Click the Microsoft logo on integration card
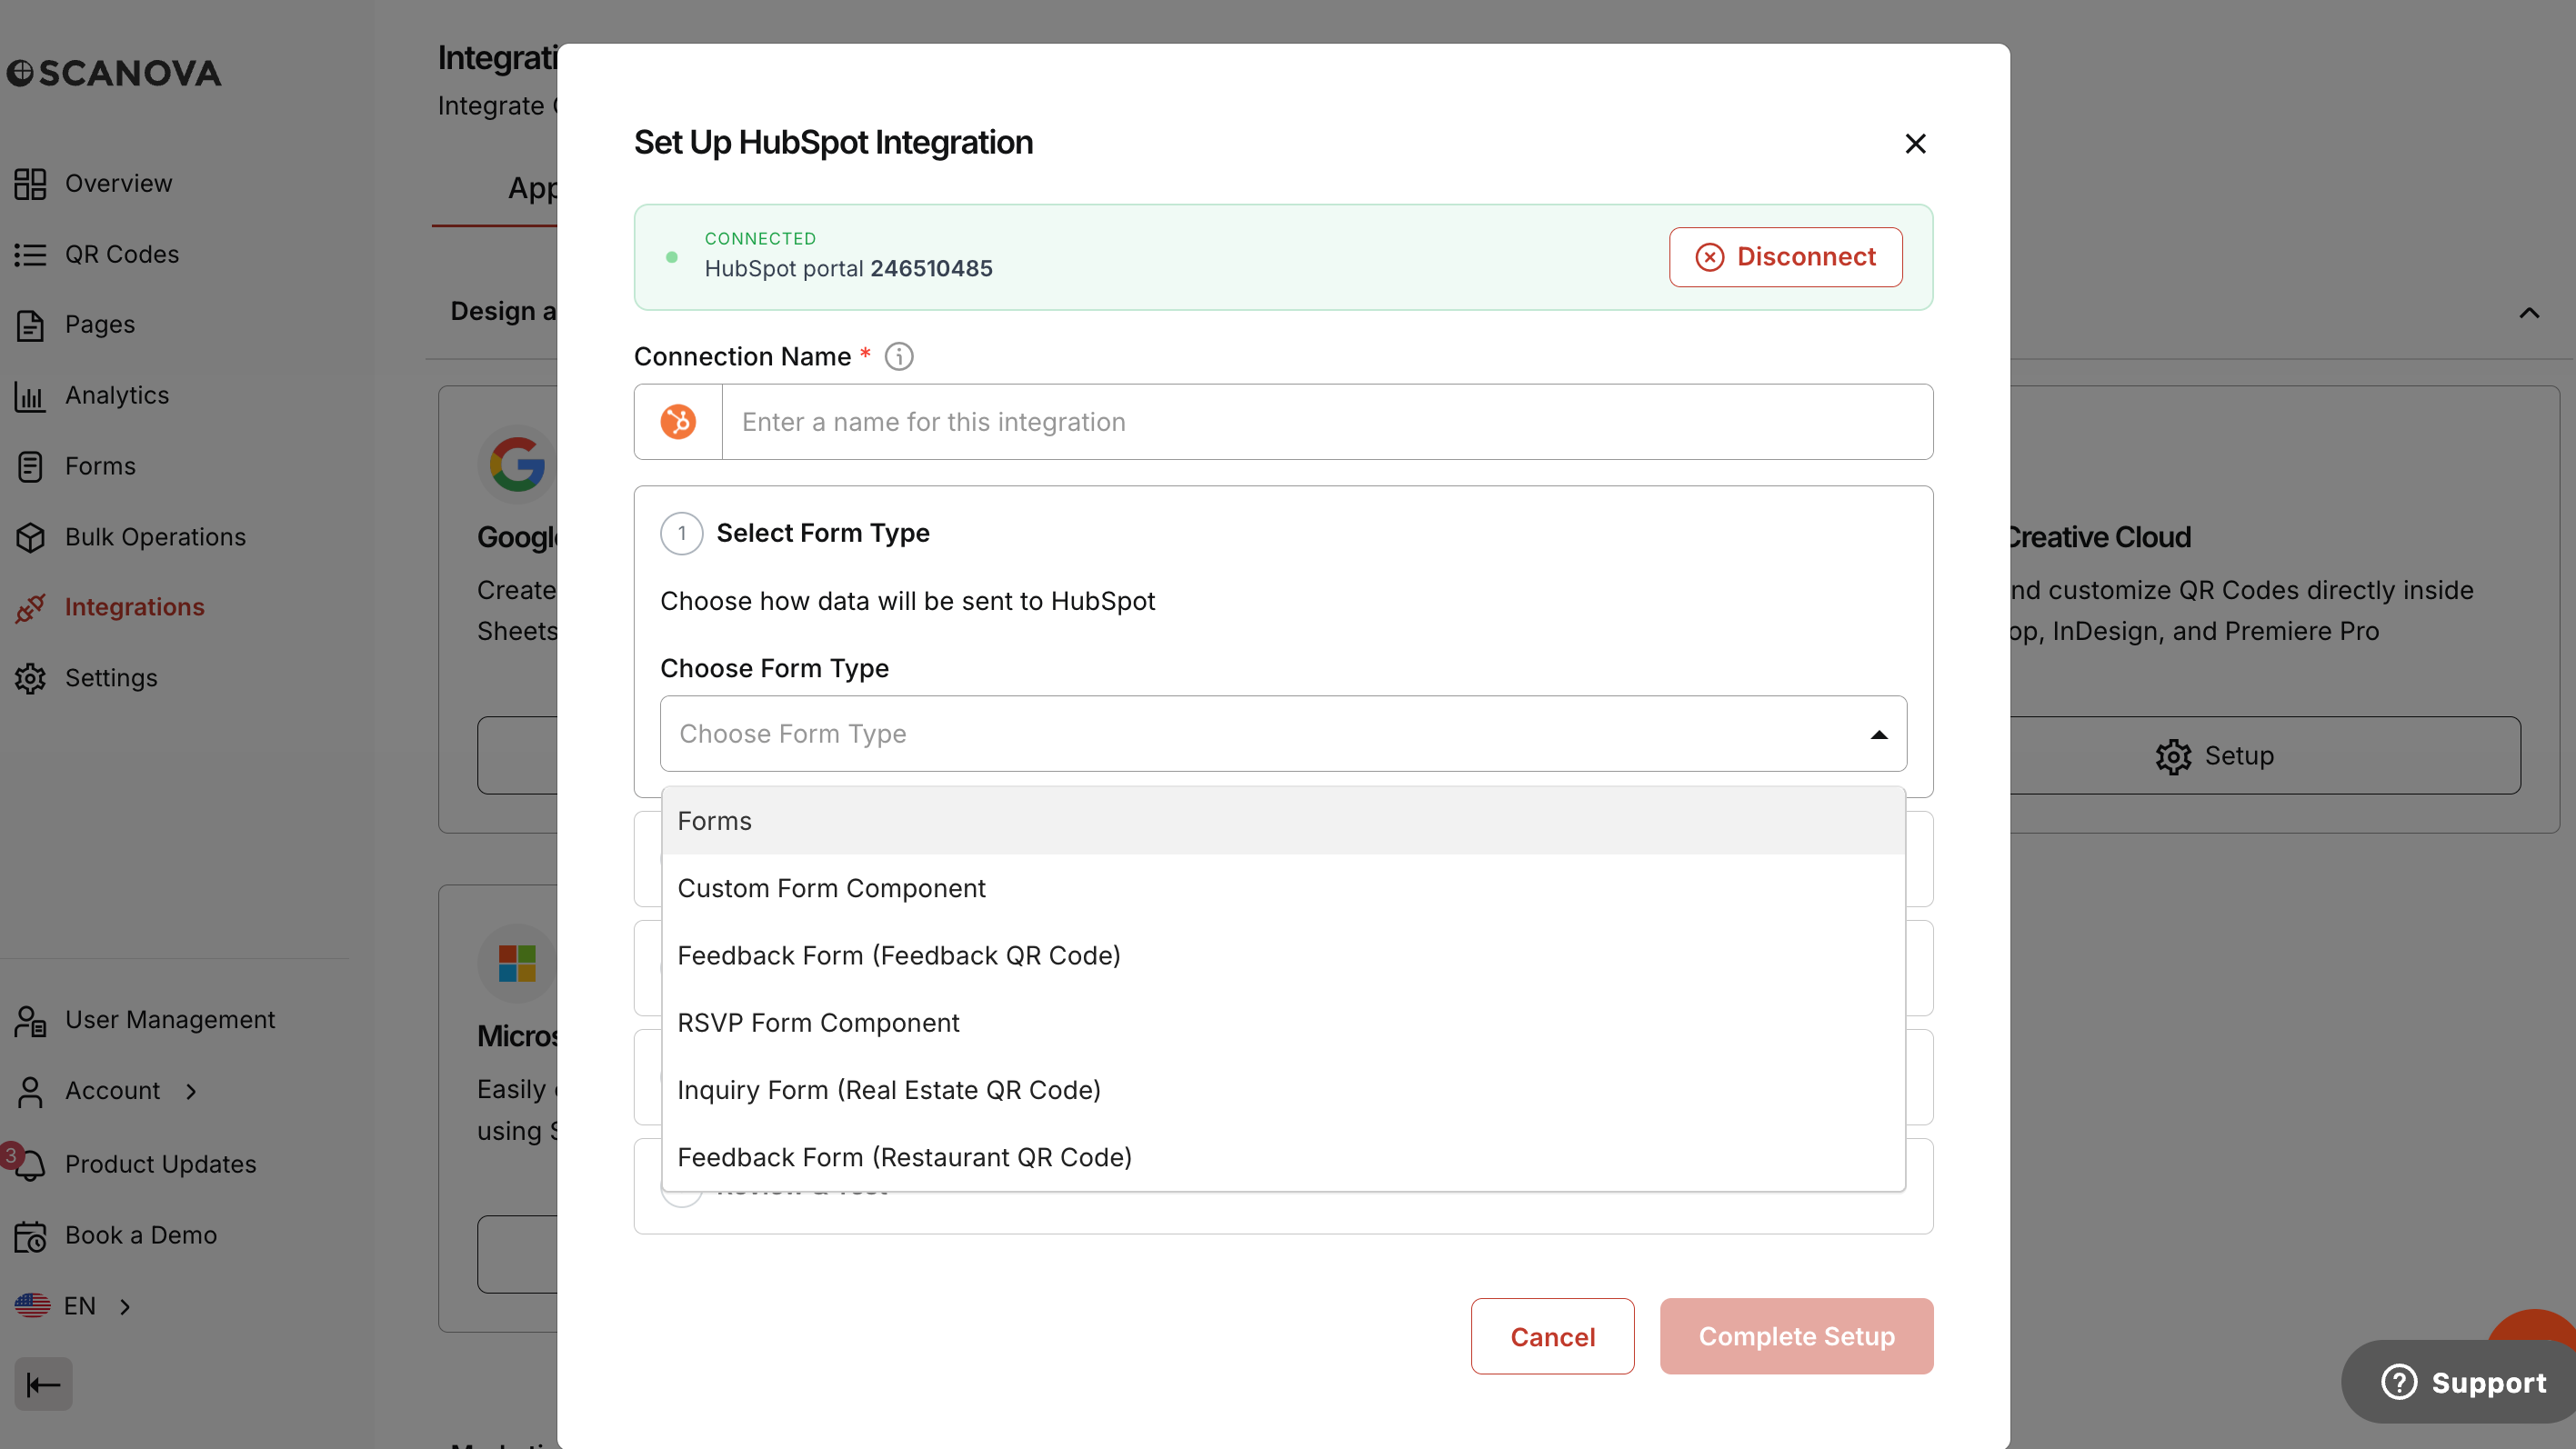 coord(517,964)
